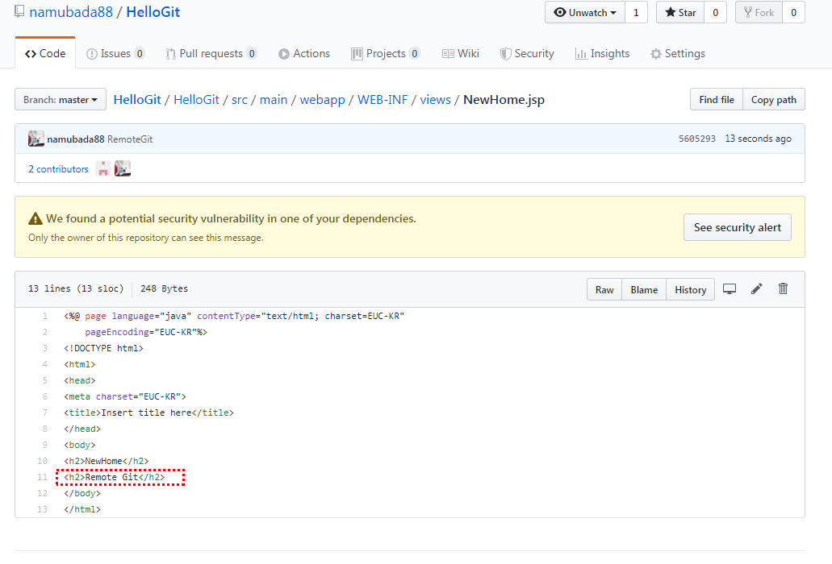832x564 pixels.
Task: Select line number 11
Action: coord(43,477)
